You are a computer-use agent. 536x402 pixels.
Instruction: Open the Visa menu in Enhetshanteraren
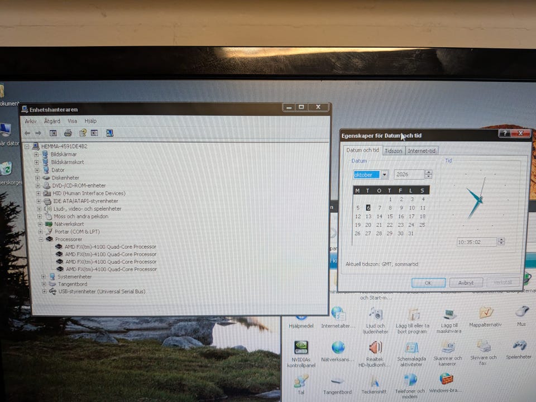(x=72, y=121)
